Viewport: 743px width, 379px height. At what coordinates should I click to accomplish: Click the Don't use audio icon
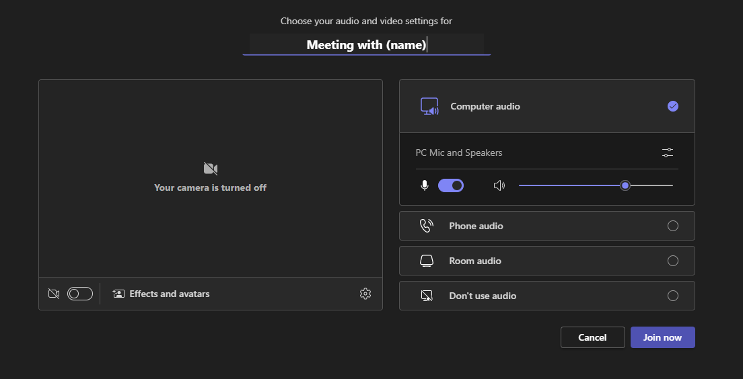tap(427, 296)
